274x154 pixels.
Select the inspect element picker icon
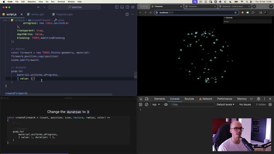[x=141, y=99]
